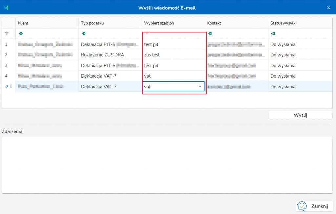Click 'Do wysłania' status in row 1

click(300, 44)
